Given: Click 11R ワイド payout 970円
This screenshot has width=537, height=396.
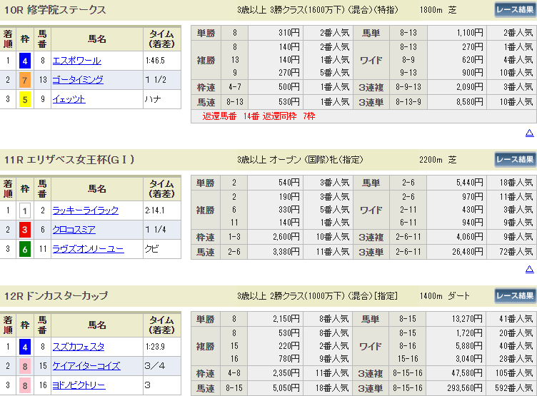Looking at the screenshot, I should click(473, 197).
